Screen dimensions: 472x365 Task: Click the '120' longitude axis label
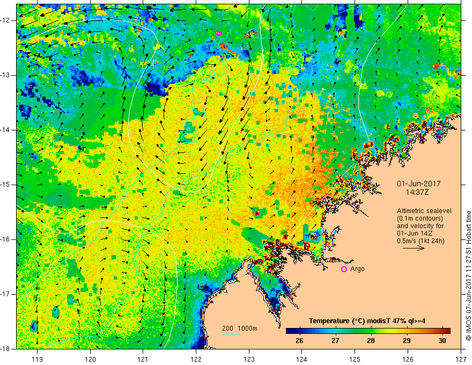tap(90, 359)
